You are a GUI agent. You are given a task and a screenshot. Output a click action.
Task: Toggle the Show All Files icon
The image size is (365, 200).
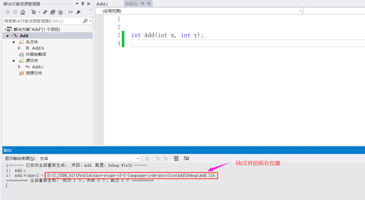click(x=60, y=12)
